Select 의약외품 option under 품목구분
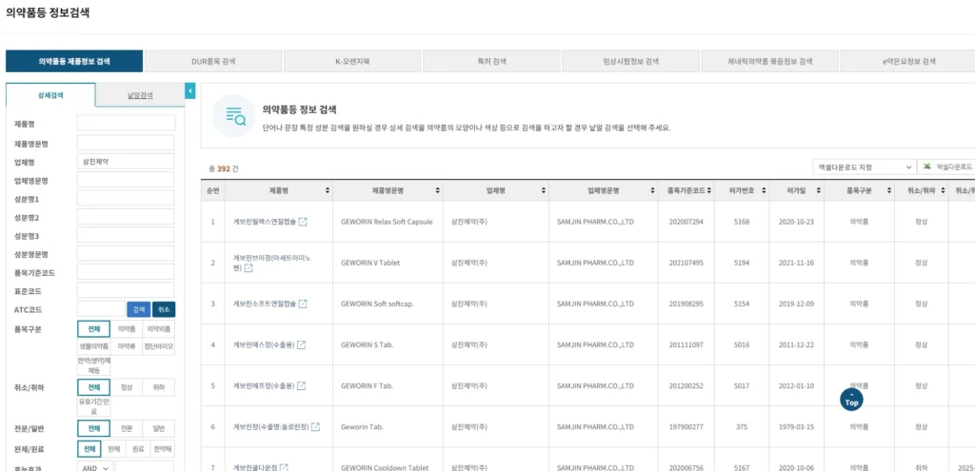The width and height of the screenshot is (975, 471). (x=159, y=328)
